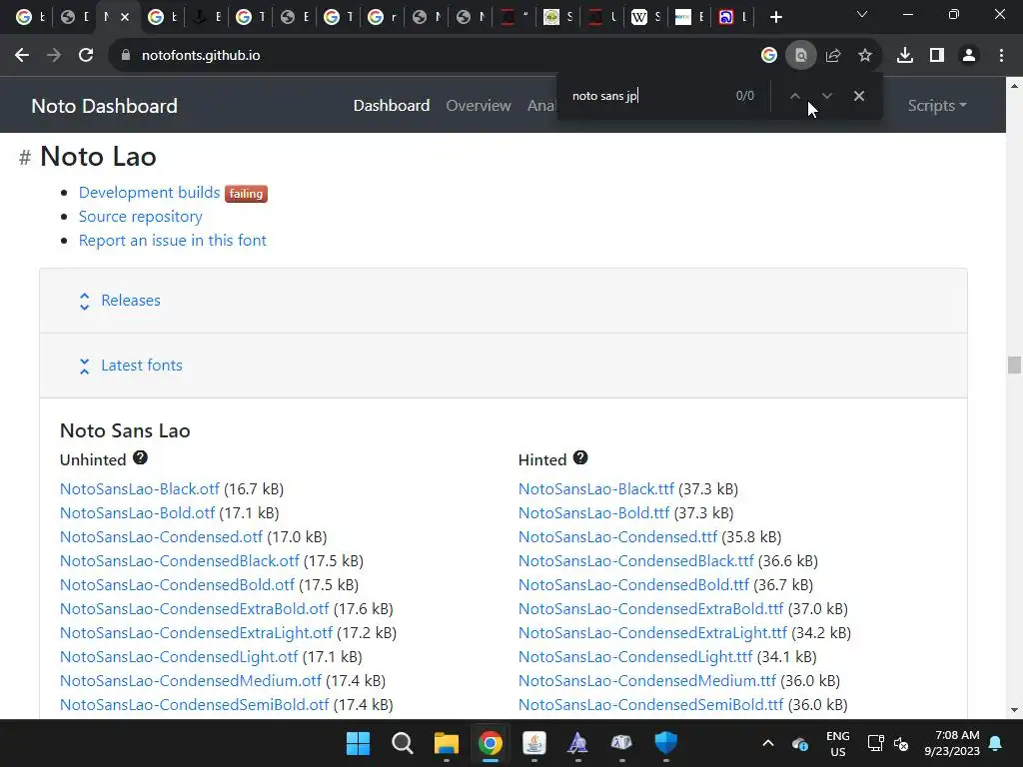This screenshot has width=1023, height=767.
Task: Download NotoSansLao-CondensedMedium.otf
Action: tap(191, 681)
